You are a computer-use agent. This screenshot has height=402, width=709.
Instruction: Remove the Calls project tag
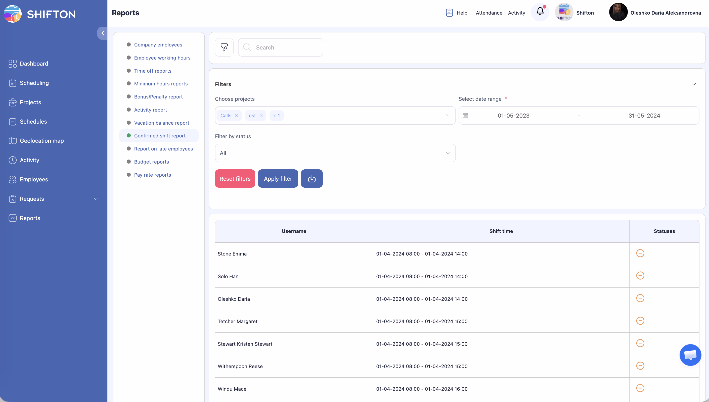pyautogui.click(x=237, y=116)
